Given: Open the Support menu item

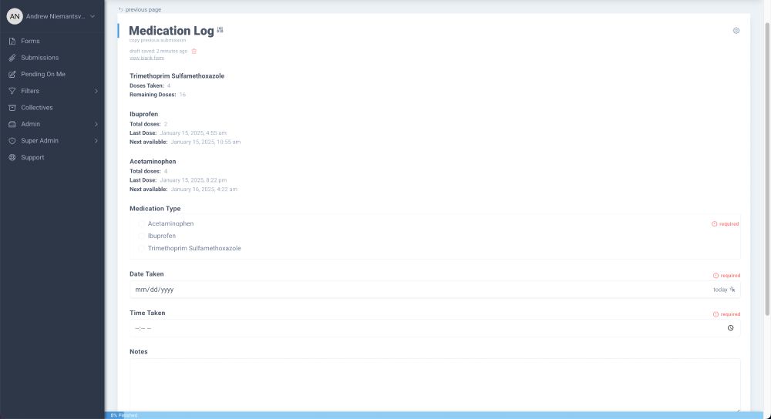Looking at the screenshot, I should 32,158.
